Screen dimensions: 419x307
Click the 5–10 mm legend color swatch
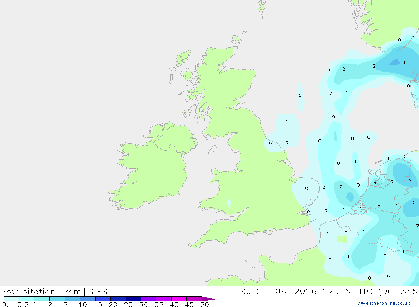point(72,299)
